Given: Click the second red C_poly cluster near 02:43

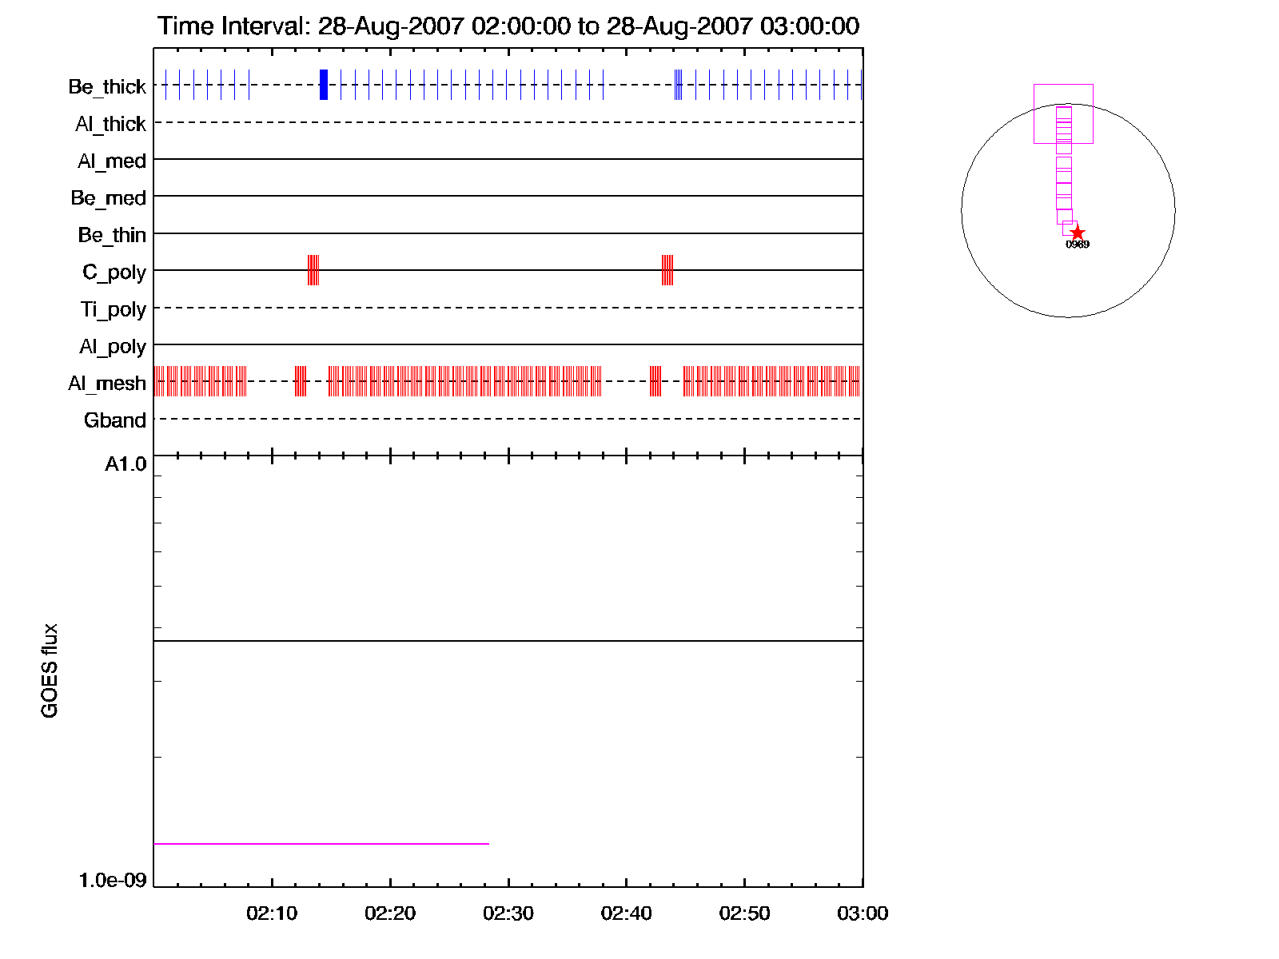Looking at the screenshot, I should [x=667, y=270].
